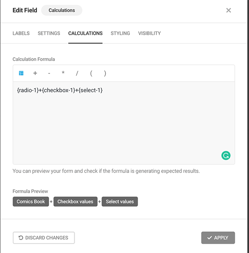Click the Checkbox values preview tag

coord(76,202)
